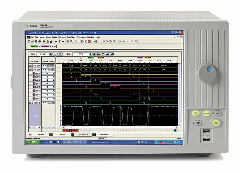Go to beginning of data icon
This screenshot has height=173, width=240.
point(56,41)
